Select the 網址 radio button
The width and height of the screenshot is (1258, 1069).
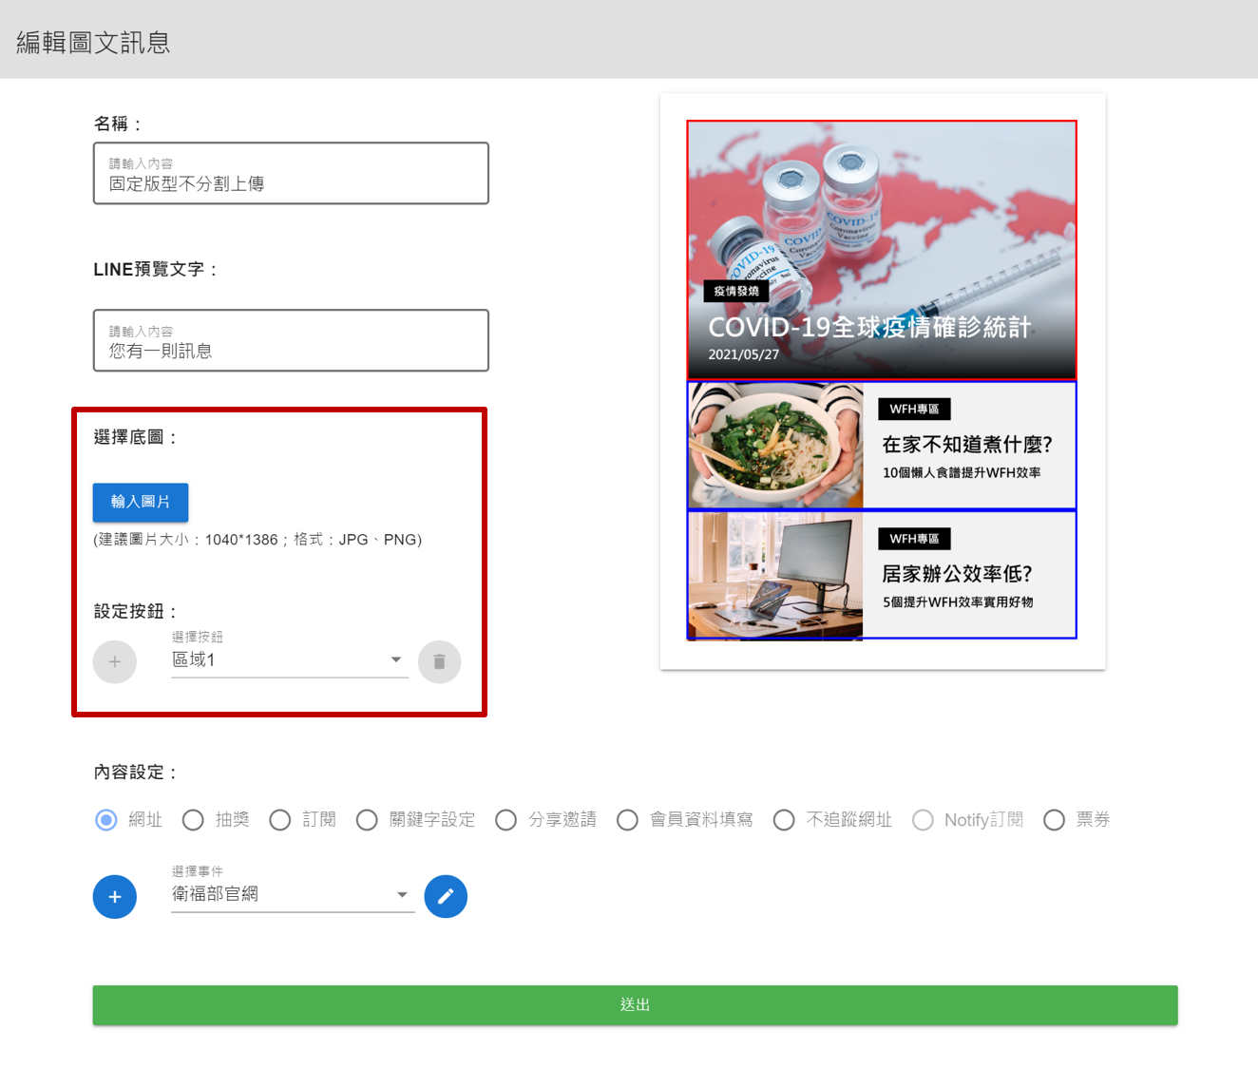click(x=105, y=819)
